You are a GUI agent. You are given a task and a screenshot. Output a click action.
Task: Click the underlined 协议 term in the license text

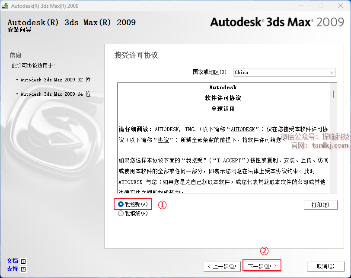point(163,140)
